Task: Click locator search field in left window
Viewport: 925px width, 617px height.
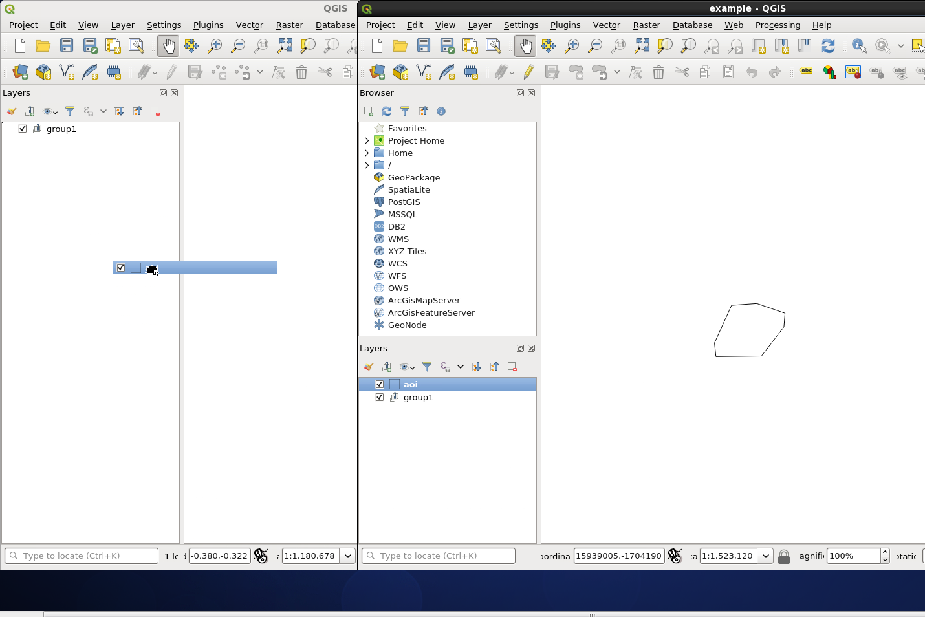Action: pyautogui.click(x=82, y=556)
